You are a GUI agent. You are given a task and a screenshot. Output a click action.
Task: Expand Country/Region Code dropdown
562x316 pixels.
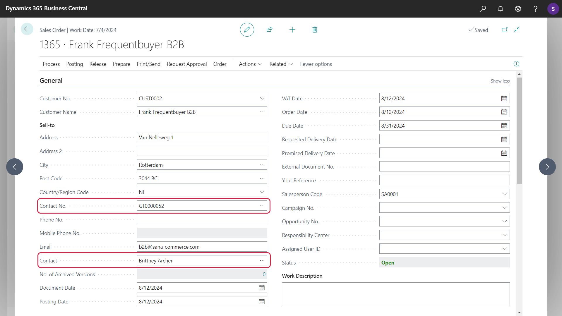262,192
